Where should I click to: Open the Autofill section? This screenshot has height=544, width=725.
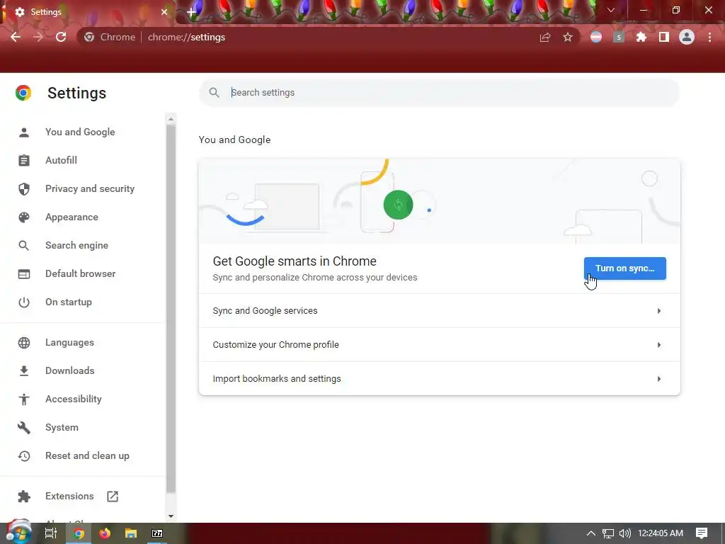click(61, 160)
